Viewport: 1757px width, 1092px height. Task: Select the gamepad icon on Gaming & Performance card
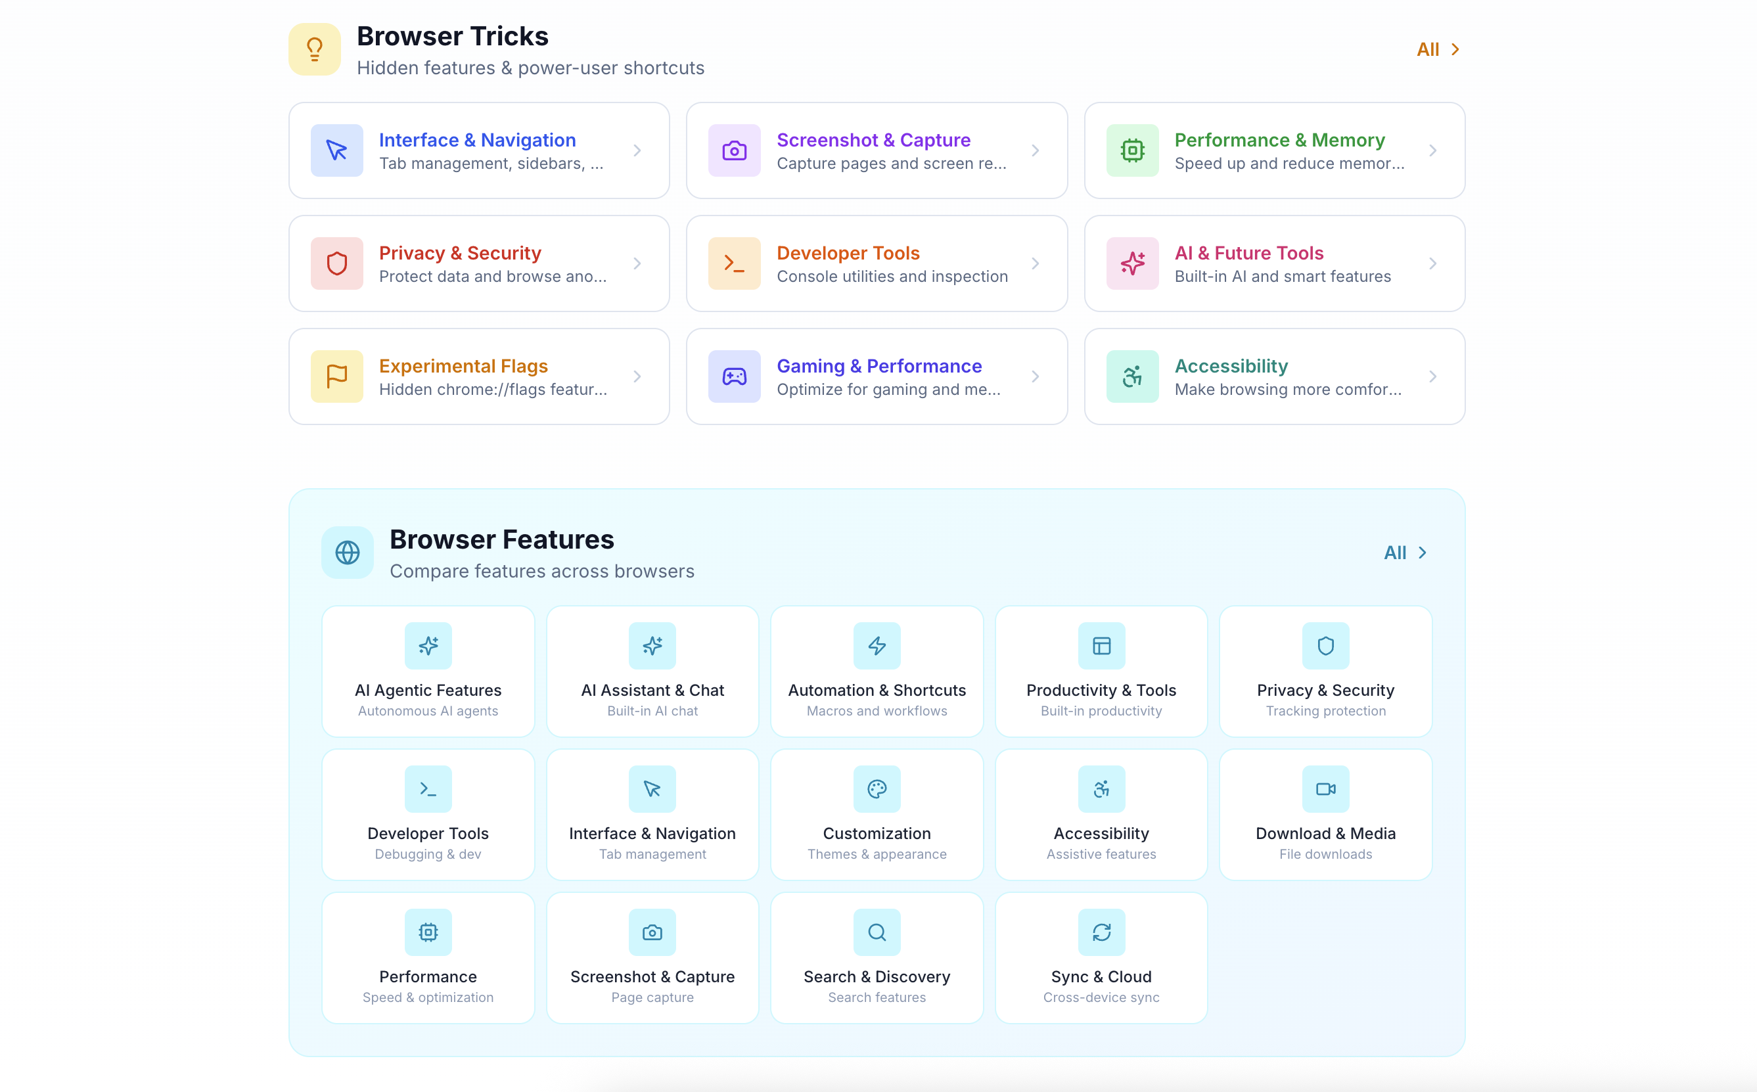click(x=735, y=376)
